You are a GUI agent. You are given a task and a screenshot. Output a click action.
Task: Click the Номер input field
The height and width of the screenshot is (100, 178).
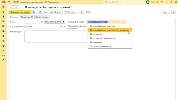point(32,22)
